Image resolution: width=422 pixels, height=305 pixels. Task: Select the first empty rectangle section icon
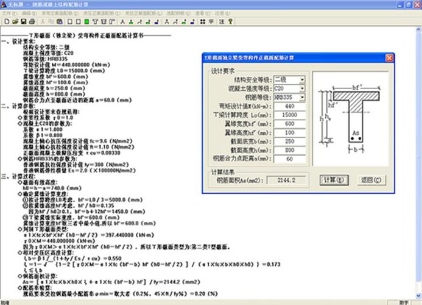click(x=69, y=21)
